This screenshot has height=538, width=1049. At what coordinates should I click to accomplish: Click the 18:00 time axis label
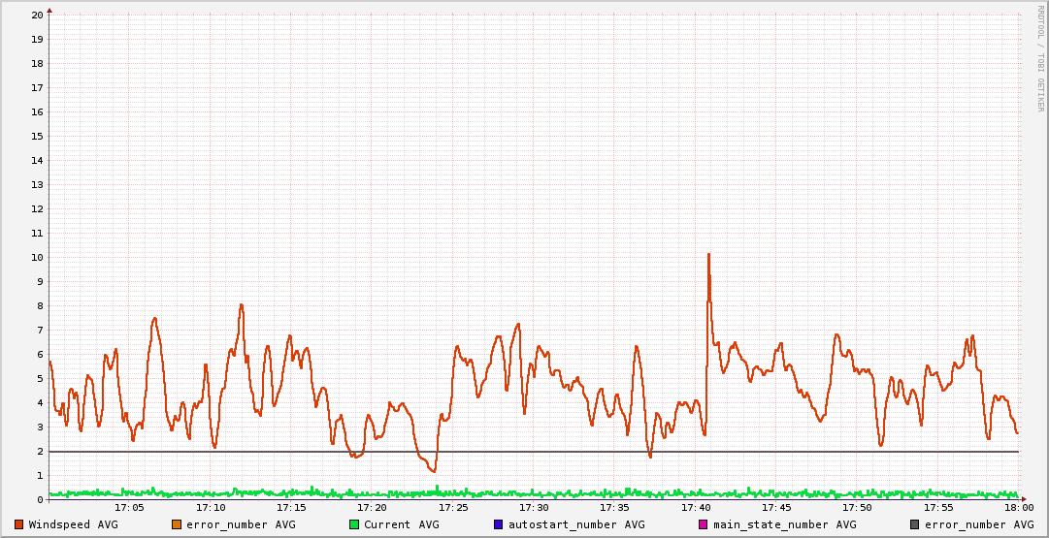click(1018, 507)
